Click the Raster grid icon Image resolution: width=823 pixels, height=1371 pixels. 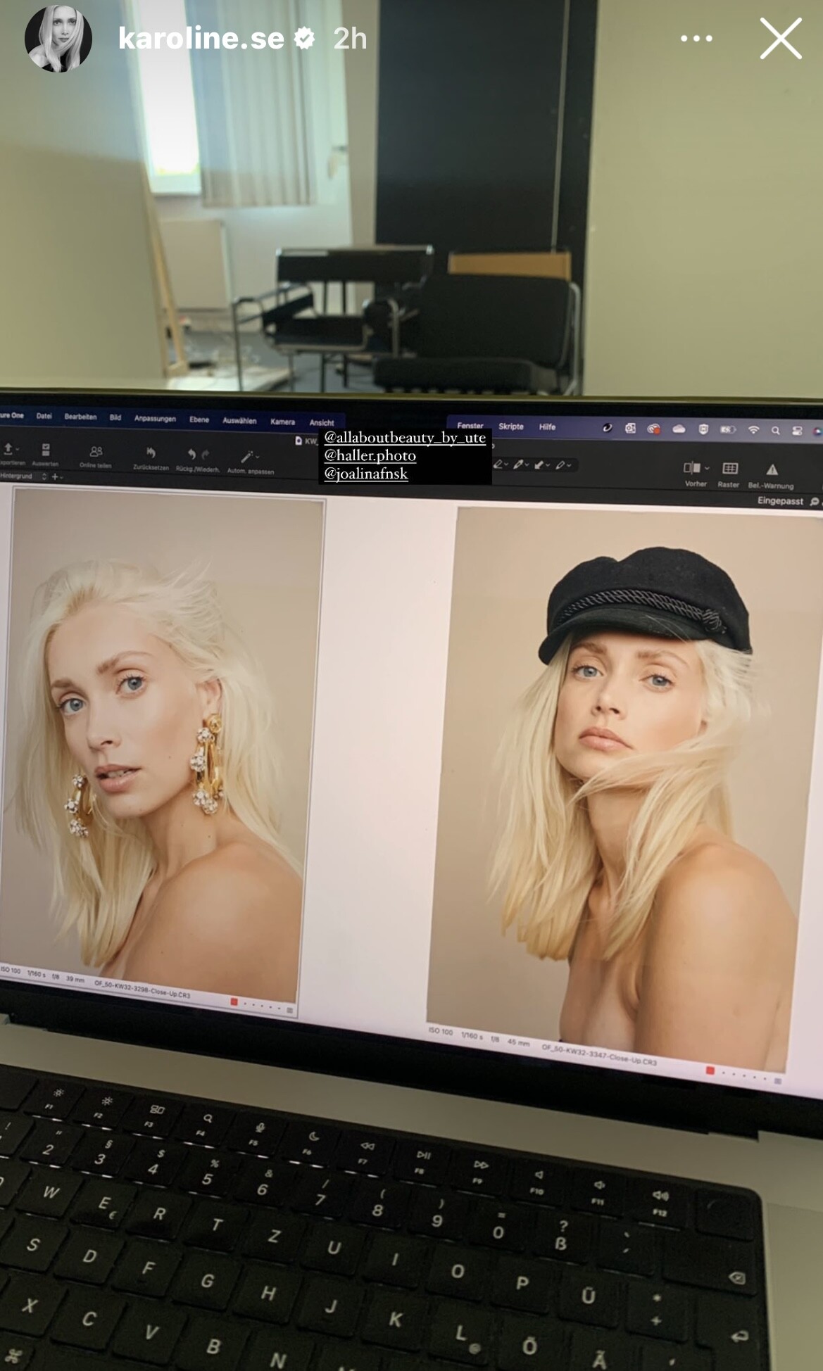pos(730,469)
